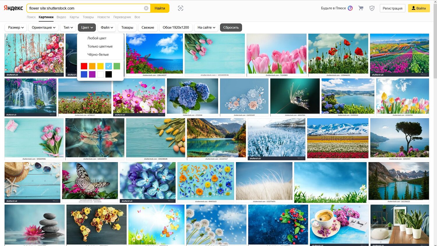437x246 pixels.
Task: Pick the orange color swatch
Action: click(92, 66)
